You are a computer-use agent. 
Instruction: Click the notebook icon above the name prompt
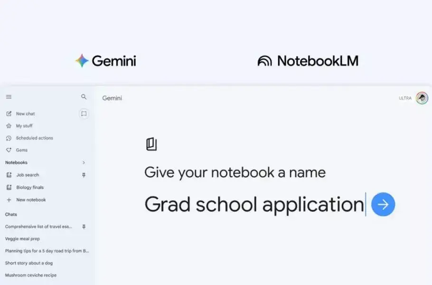coord(151,143)
